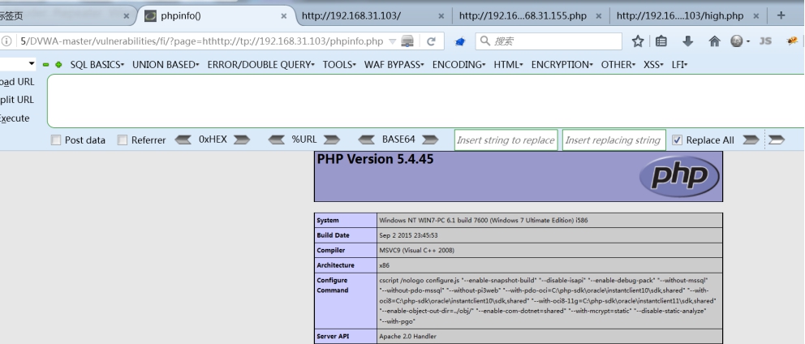Click the MSVC9 compiler value
The width and height of the screenshot is (805, 344).
[416, 250]
